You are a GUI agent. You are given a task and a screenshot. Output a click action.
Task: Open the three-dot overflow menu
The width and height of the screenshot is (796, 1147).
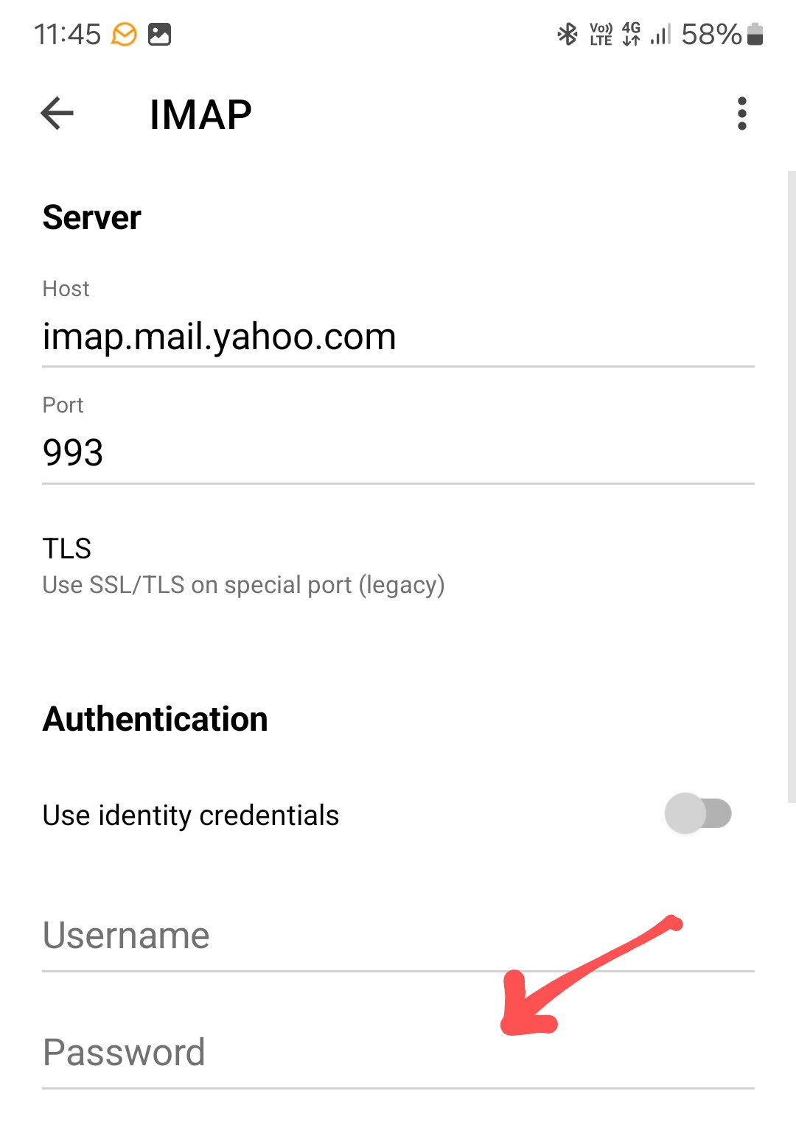pos(741,113)
